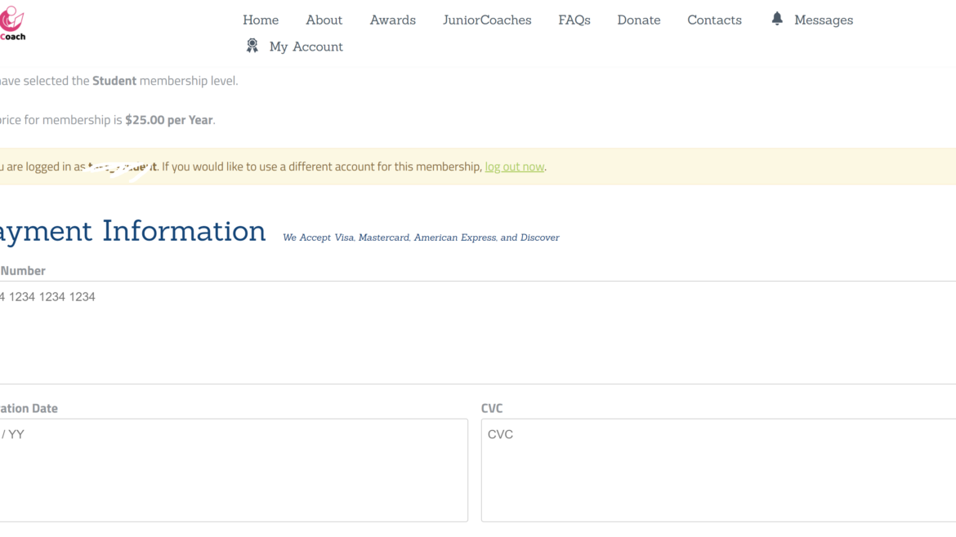The height and width of the screenshot is (537, 956).
Task: Click the Expiration Date field label
Action: point(29,408)
